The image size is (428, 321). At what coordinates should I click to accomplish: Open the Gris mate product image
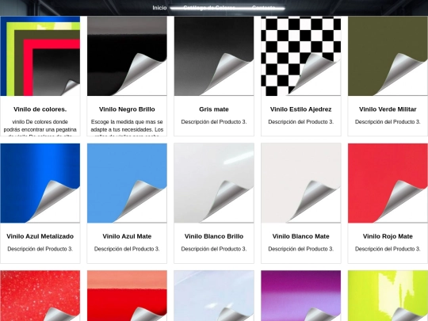[214, 56]
